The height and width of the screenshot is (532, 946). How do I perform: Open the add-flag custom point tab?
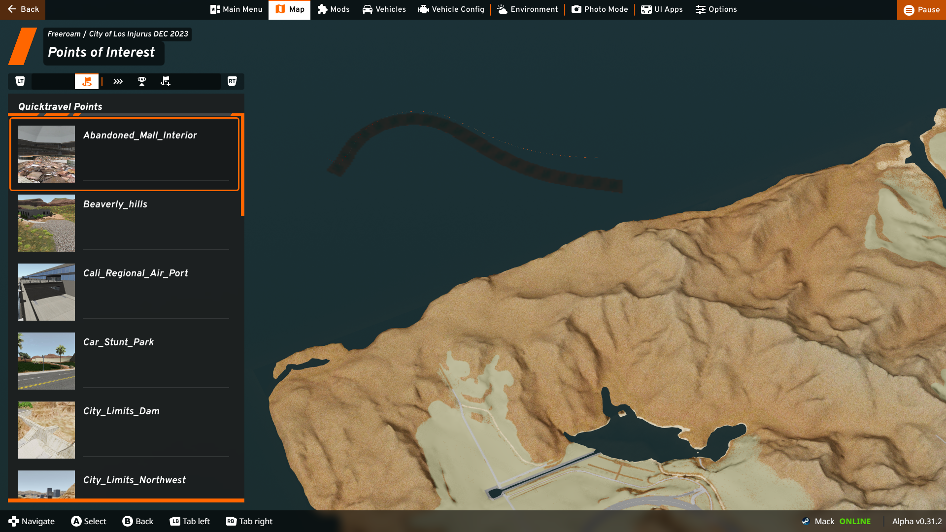coord(166,81)
